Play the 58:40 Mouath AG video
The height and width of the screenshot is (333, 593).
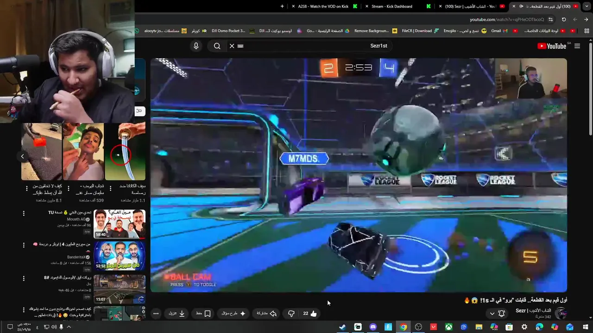[x=120, y=224]
